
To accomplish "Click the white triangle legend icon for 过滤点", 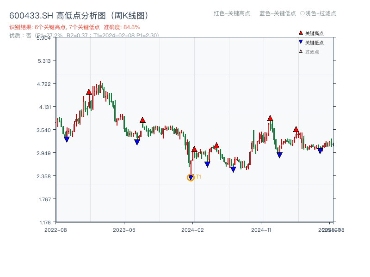I will 301,51.
